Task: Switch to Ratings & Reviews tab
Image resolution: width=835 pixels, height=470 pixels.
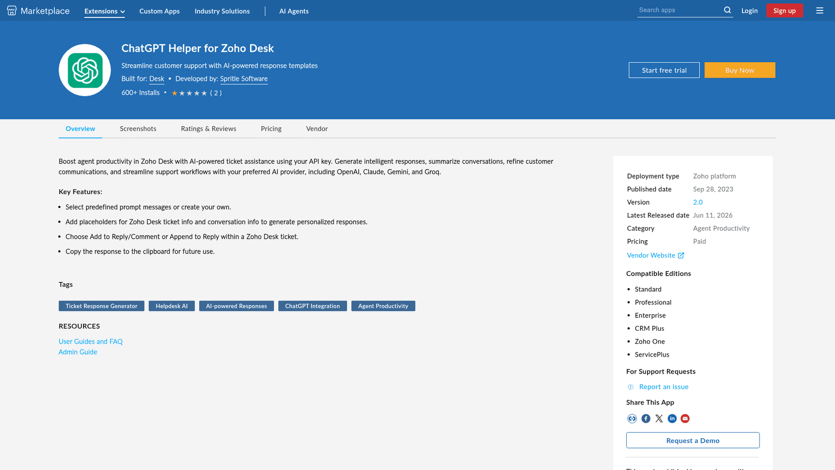Action: pos(209,129)
